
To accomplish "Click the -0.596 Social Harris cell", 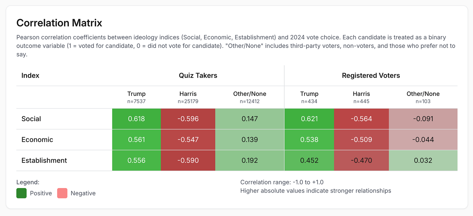I will (188, 119).
